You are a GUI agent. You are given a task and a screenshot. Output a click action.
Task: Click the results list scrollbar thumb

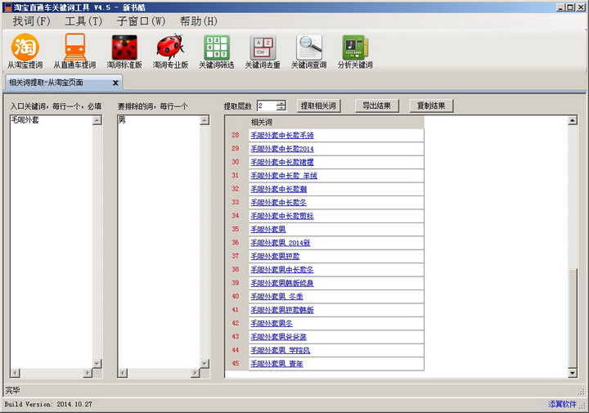(573, 318)
